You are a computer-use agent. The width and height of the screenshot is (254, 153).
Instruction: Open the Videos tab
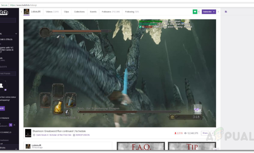(x=52, y=12)
